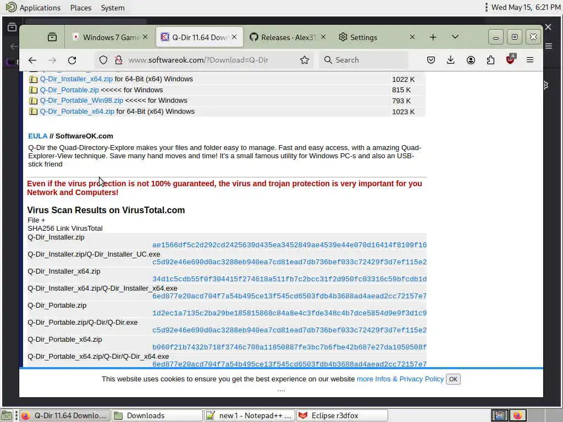Open VirusTotal hash starting 1d2ec1a7135c
The width and height of the screenshot is (563, 422).
click(289, 313)
